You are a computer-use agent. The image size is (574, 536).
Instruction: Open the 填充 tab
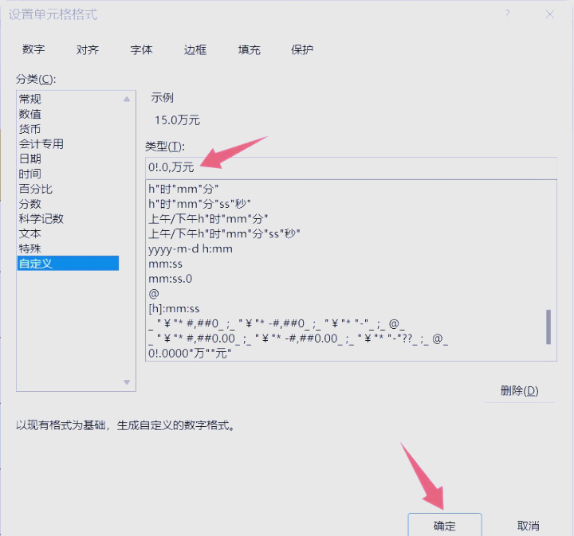pyautogui.click(x=249, y=49)
